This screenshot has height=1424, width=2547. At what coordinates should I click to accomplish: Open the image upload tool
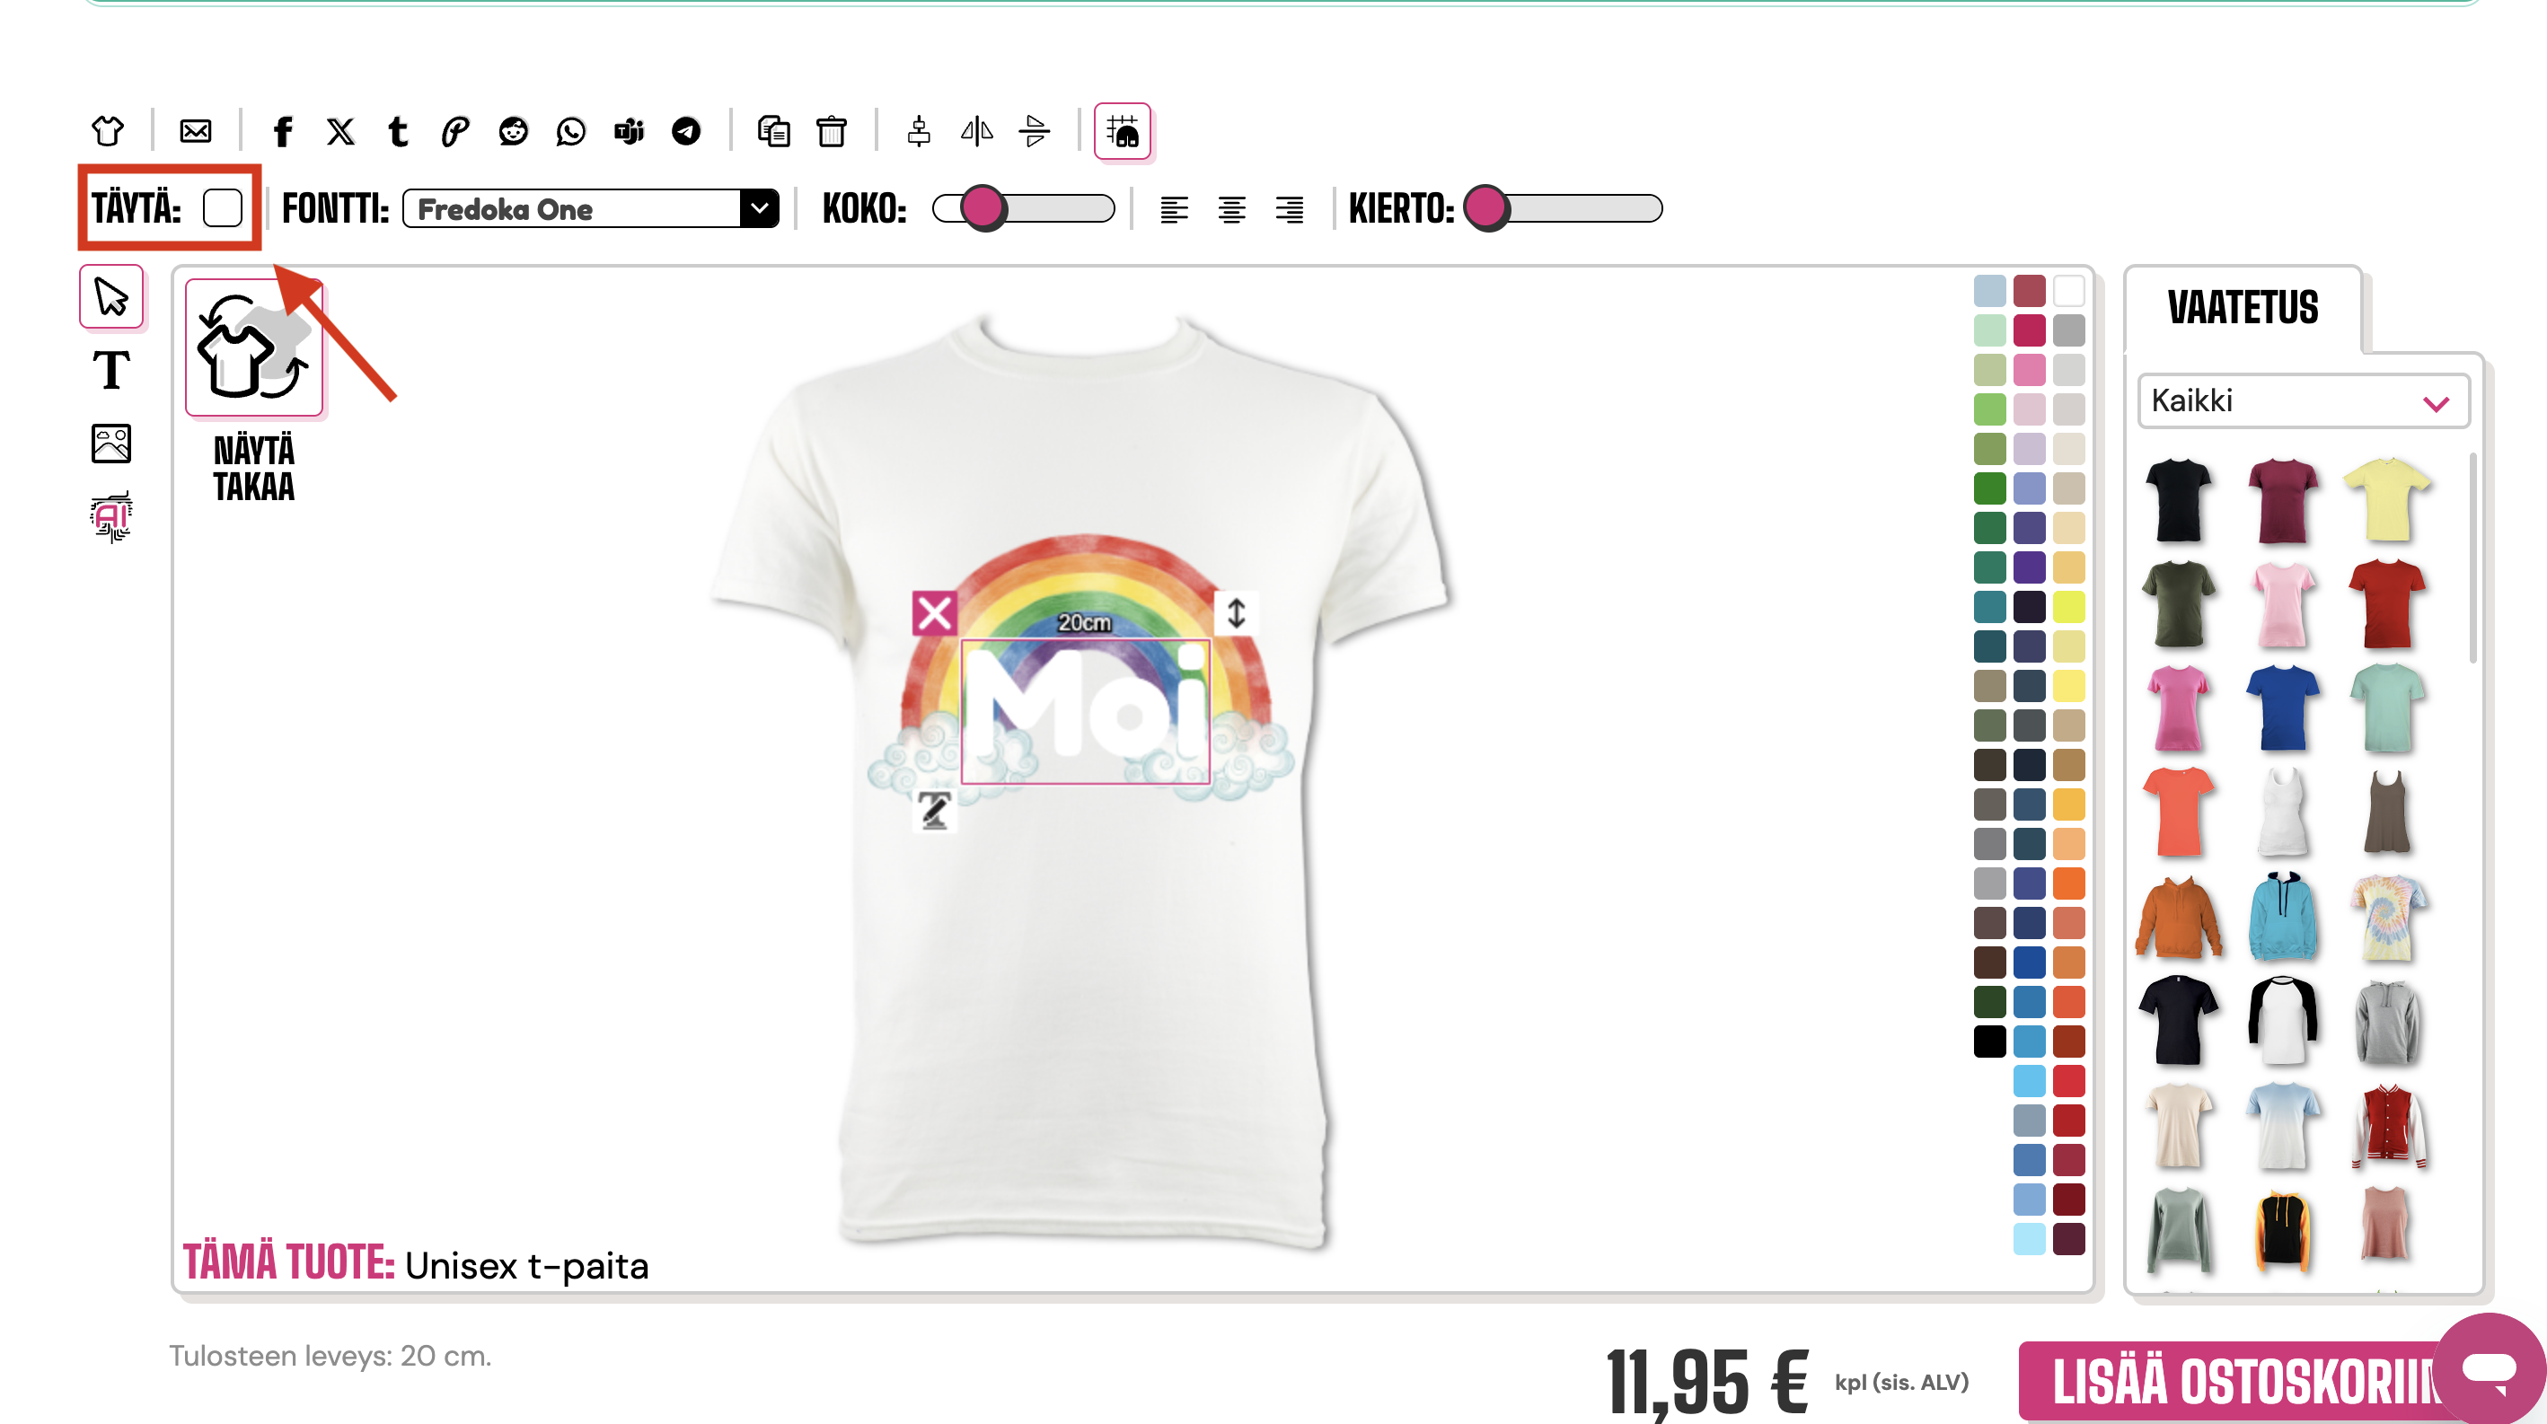(x=110, y=444)
